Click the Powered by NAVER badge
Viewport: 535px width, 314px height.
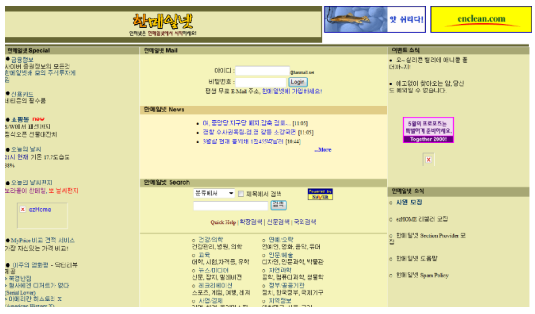[320, 194]
